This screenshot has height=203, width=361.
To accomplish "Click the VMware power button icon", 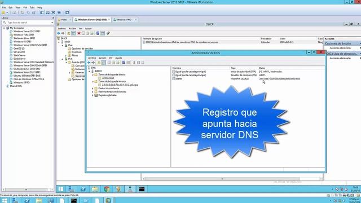I will (3, 12).
